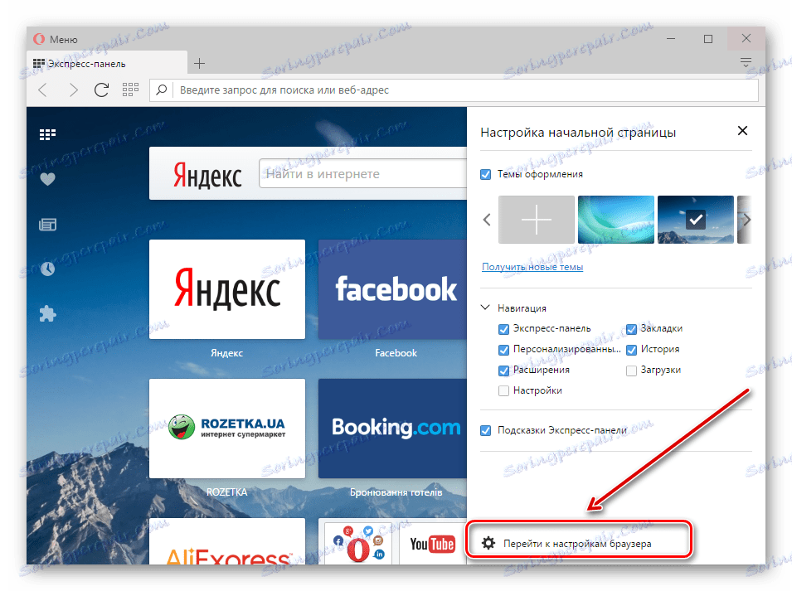Select the Экспресс-панель tab
The width and height of the screenshot is (792, 591).
point(107,64)
